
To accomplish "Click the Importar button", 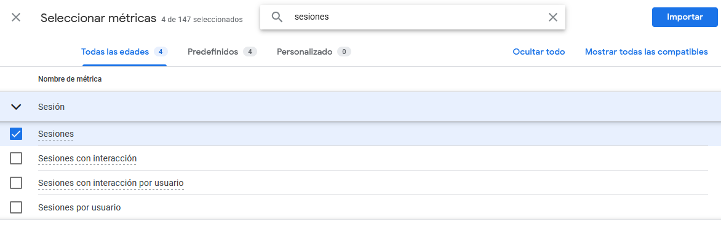I will coord(685,17).
